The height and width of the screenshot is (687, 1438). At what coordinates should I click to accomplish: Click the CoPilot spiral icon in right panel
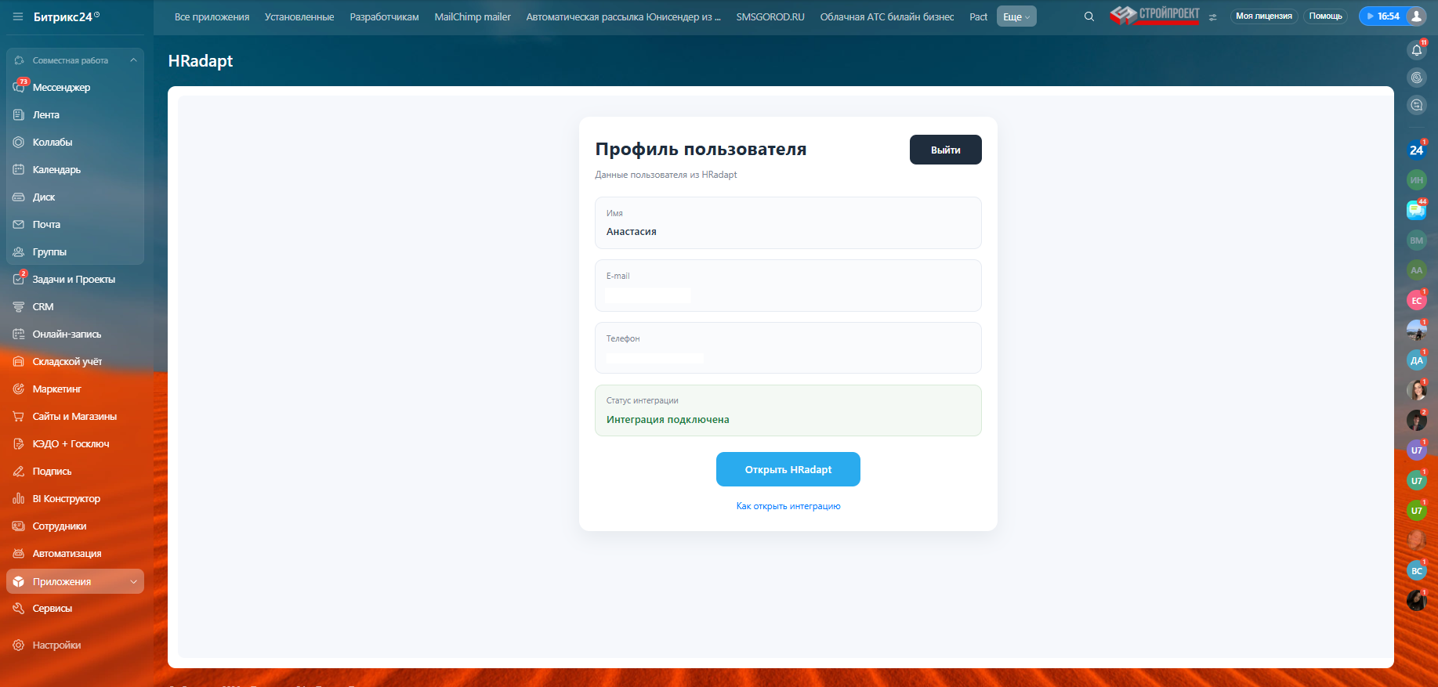1416,78
